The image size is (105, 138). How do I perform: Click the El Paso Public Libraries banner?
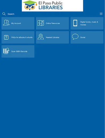point(52,6)
